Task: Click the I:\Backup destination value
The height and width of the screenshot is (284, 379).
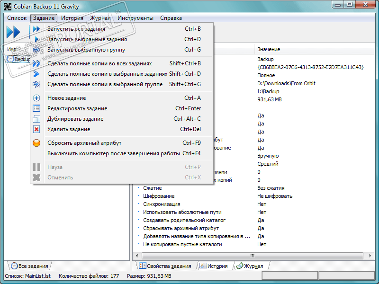Action: click(x=268, y=91)
